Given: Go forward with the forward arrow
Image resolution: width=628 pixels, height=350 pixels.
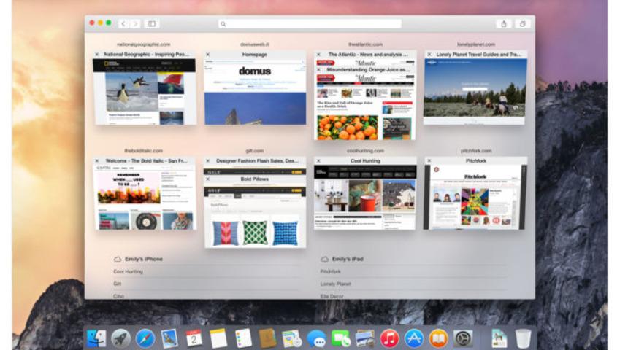Looking at the screenshot, I should click(x=135, y=24).
